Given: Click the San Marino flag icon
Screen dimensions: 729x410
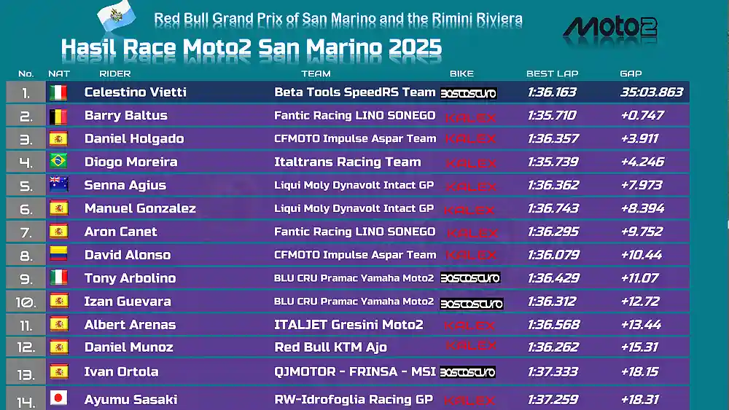Looking at the screenshot, I should click(x=116, y=15).
